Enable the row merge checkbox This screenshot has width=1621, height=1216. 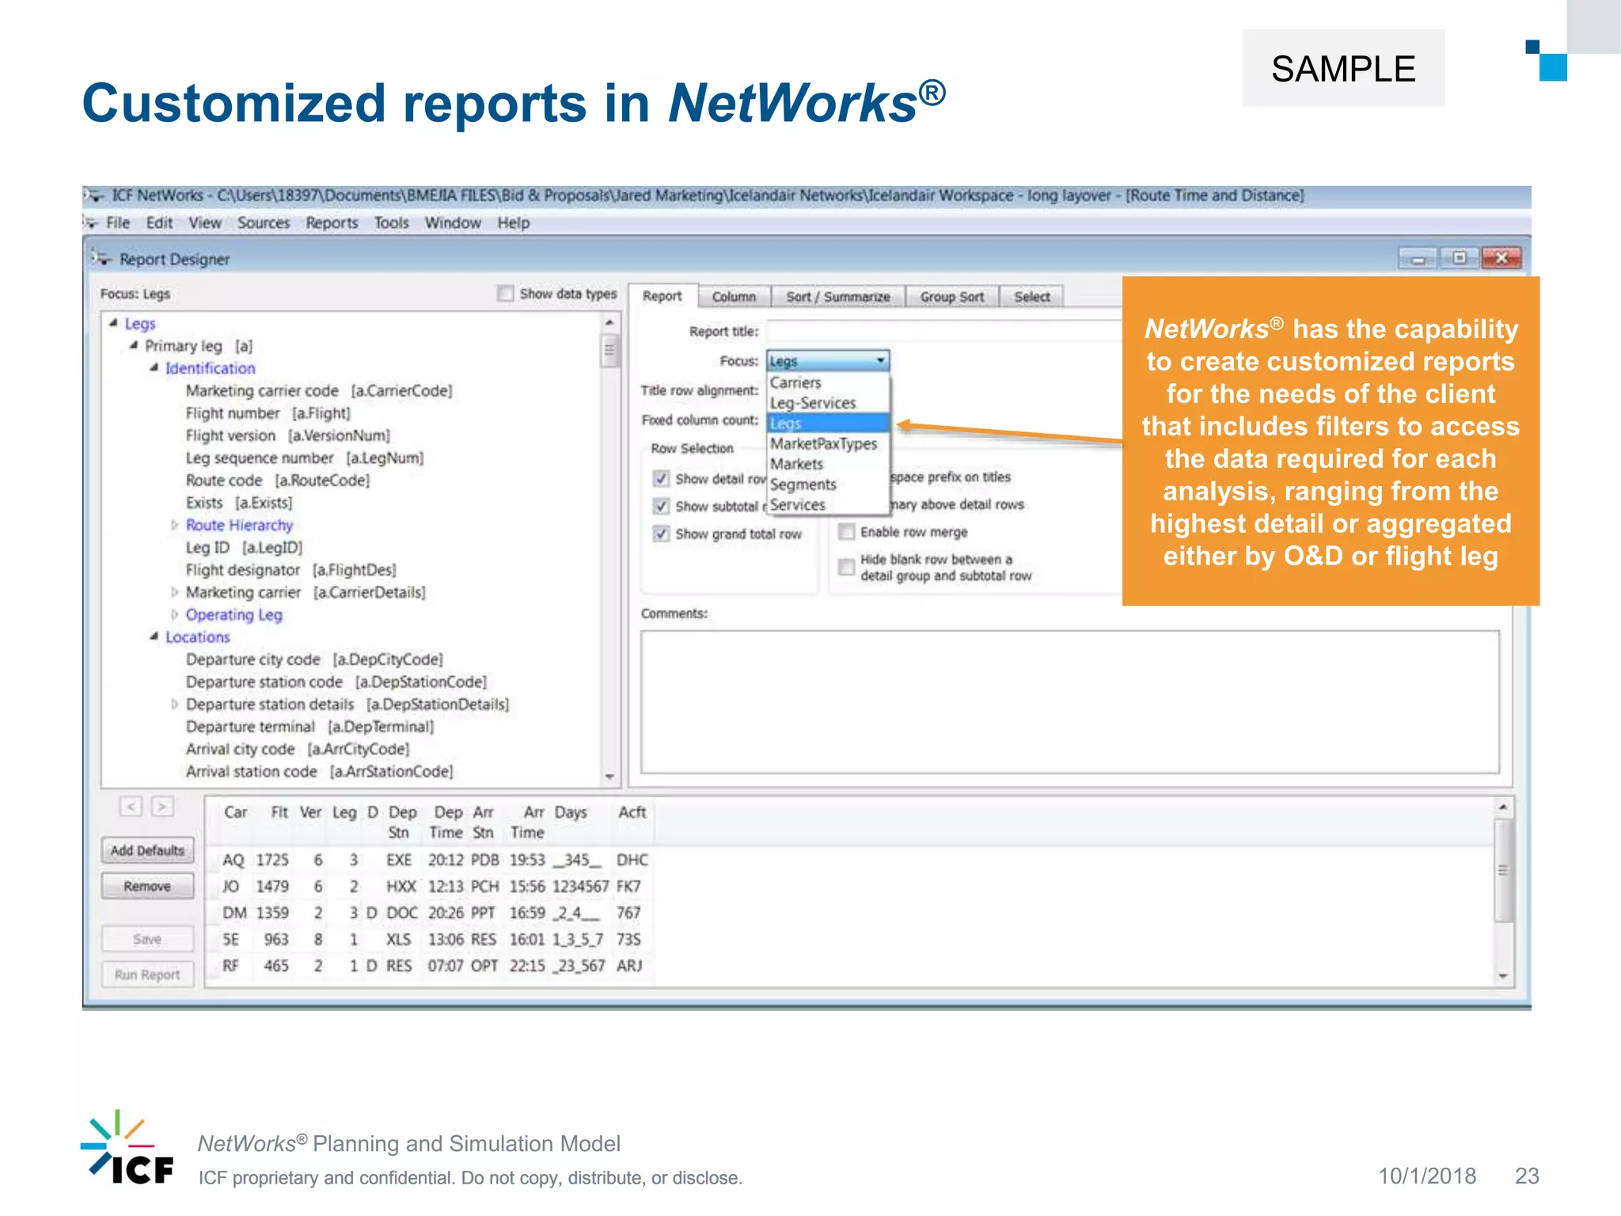pyautogui.click(x=846, y=531)
